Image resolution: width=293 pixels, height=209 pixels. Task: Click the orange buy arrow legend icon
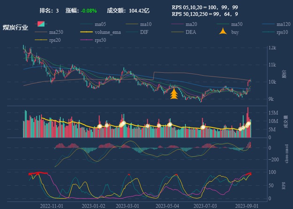coord(224,32)
